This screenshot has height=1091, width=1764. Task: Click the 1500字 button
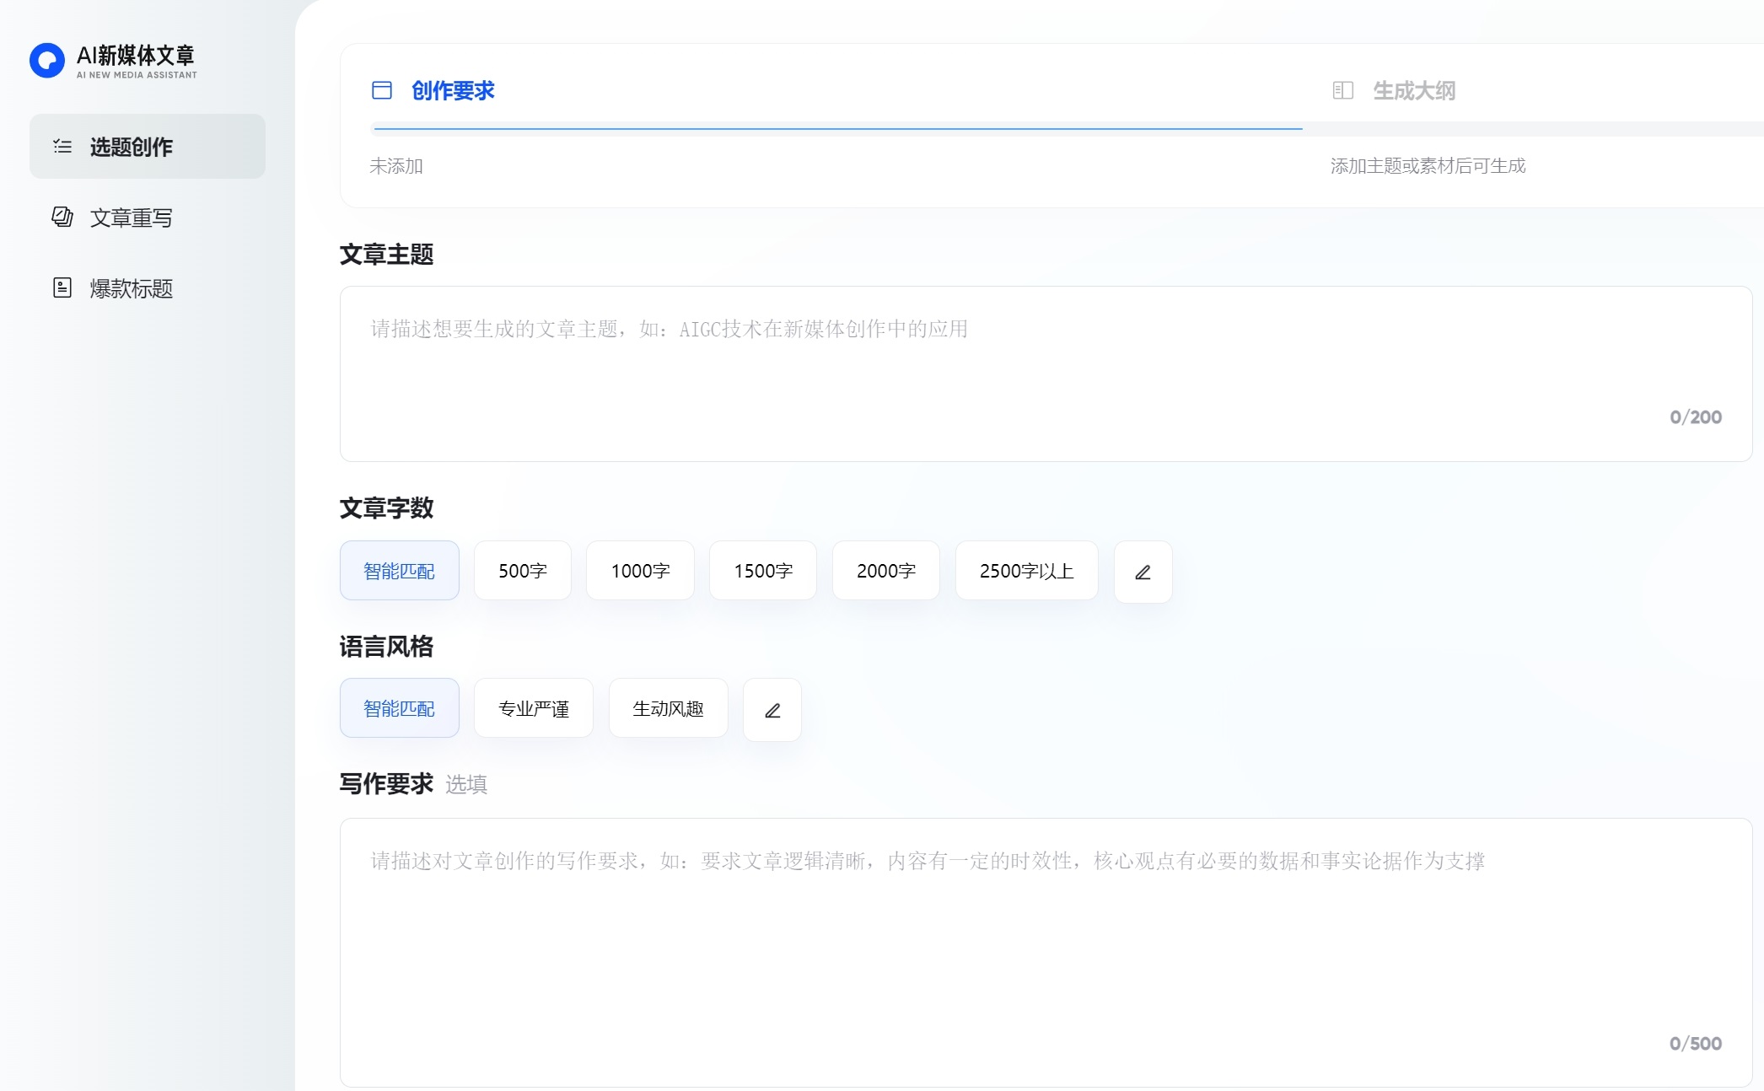point(762,571)
